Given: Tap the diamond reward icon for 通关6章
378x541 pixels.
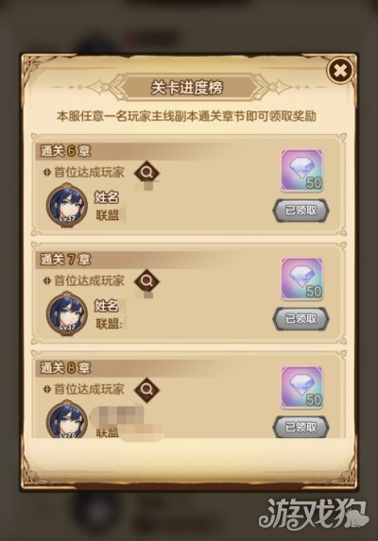Looking at the screenshot, I should coord(301,171).
